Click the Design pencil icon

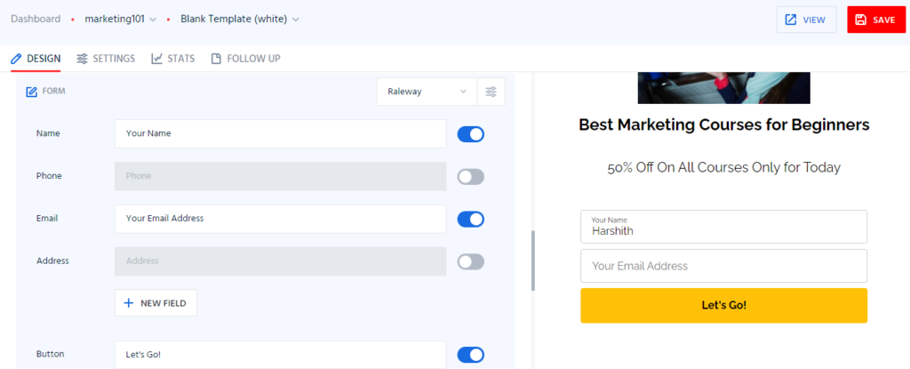(16, 59)
